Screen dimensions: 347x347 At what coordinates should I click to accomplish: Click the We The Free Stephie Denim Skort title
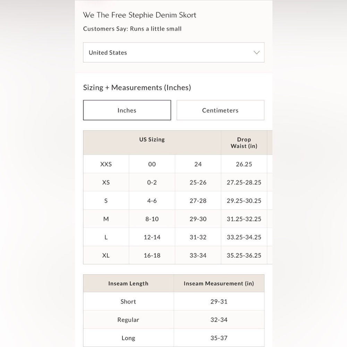[139, 15]
